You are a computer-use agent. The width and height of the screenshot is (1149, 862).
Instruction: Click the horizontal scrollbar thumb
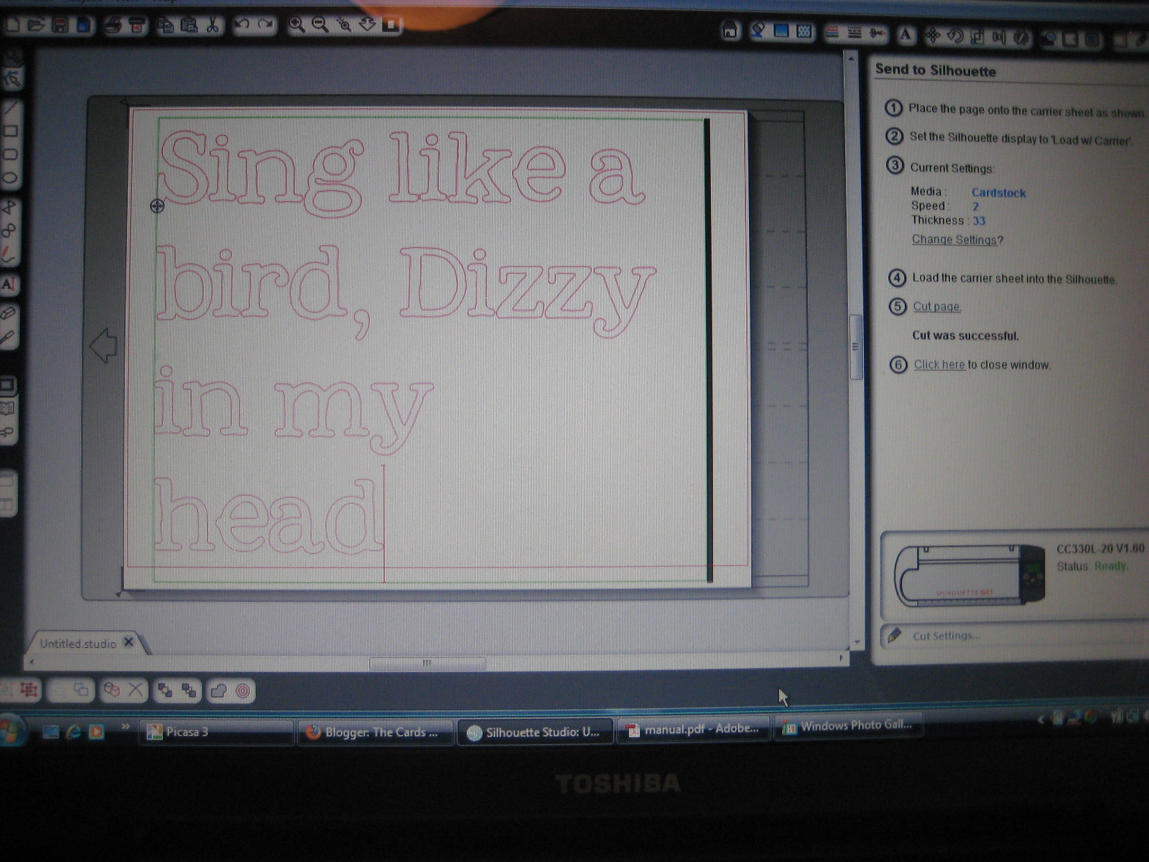tap(427, 663)
